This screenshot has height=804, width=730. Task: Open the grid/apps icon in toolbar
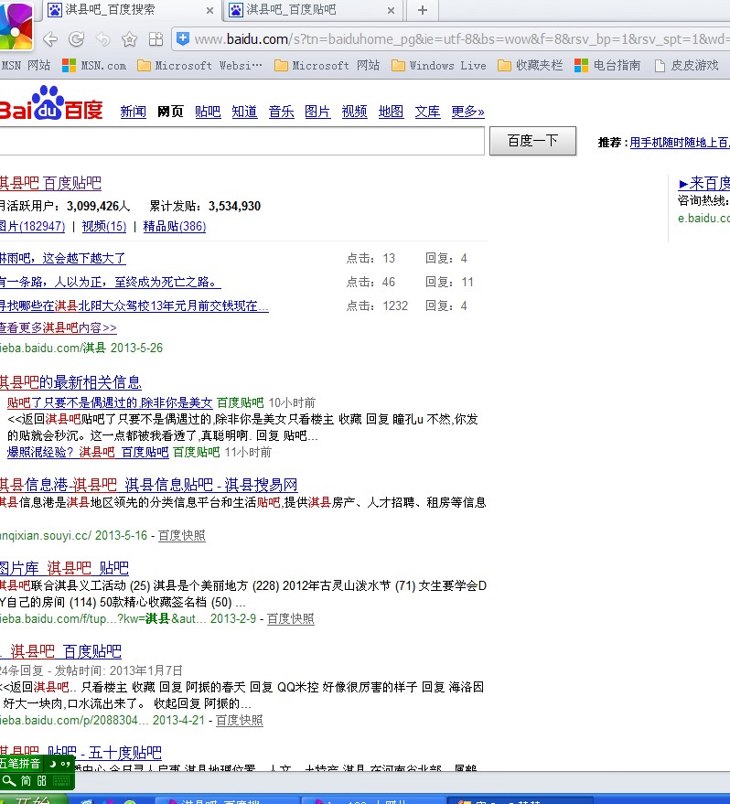click(x=156, y=39)
